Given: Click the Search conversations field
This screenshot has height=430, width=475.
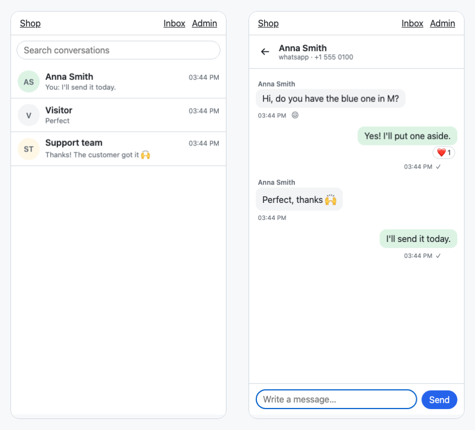Looking at the screenshot, I should coord(118,50).
